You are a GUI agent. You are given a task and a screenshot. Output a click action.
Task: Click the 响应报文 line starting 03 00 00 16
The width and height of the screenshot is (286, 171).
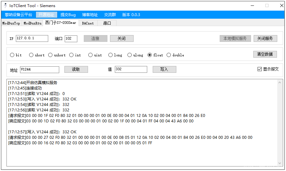pyautogui.click(x=80, y=143)
